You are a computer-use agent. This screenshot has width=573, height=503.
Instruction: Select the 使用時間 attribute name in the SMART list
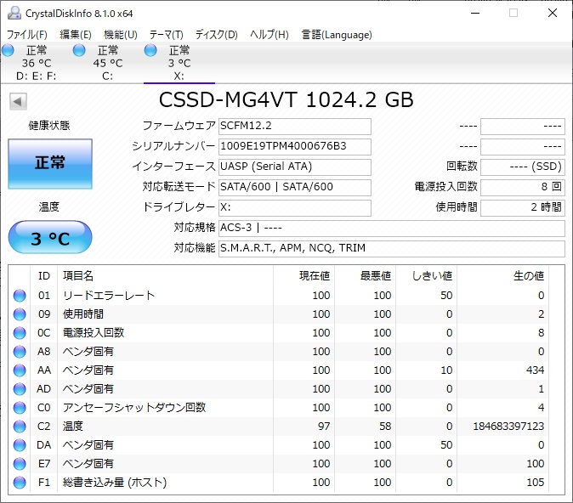click(83, 314)
